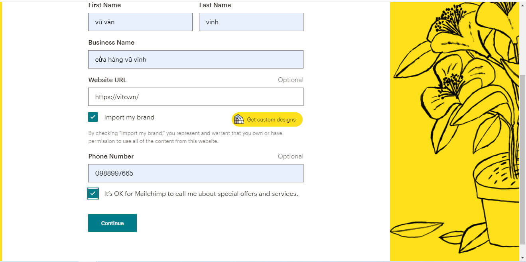Click the Last Name field containing 'vinh'
Viewport: 526px width, 262px height.
tap(251, 22)
